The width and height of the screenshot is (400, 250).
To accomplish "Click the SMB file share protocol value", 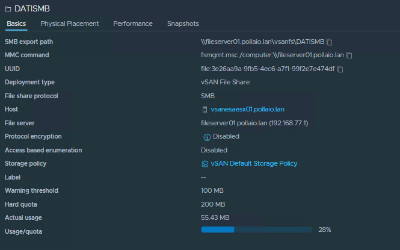I will point(208,96).
